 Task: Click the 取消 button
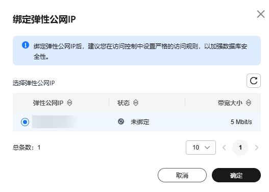click(x=182, y=175)
